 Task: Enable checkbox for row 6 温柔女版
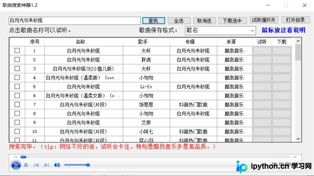tap(17, 95)
